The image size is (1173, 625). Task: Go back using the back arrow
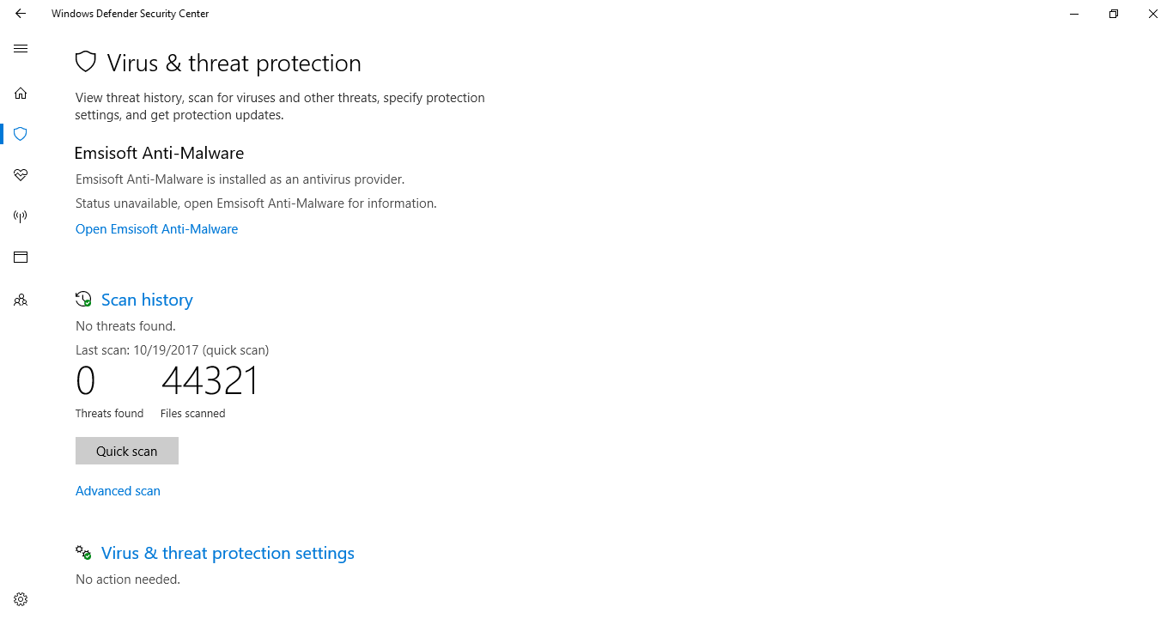coord(21,14)
